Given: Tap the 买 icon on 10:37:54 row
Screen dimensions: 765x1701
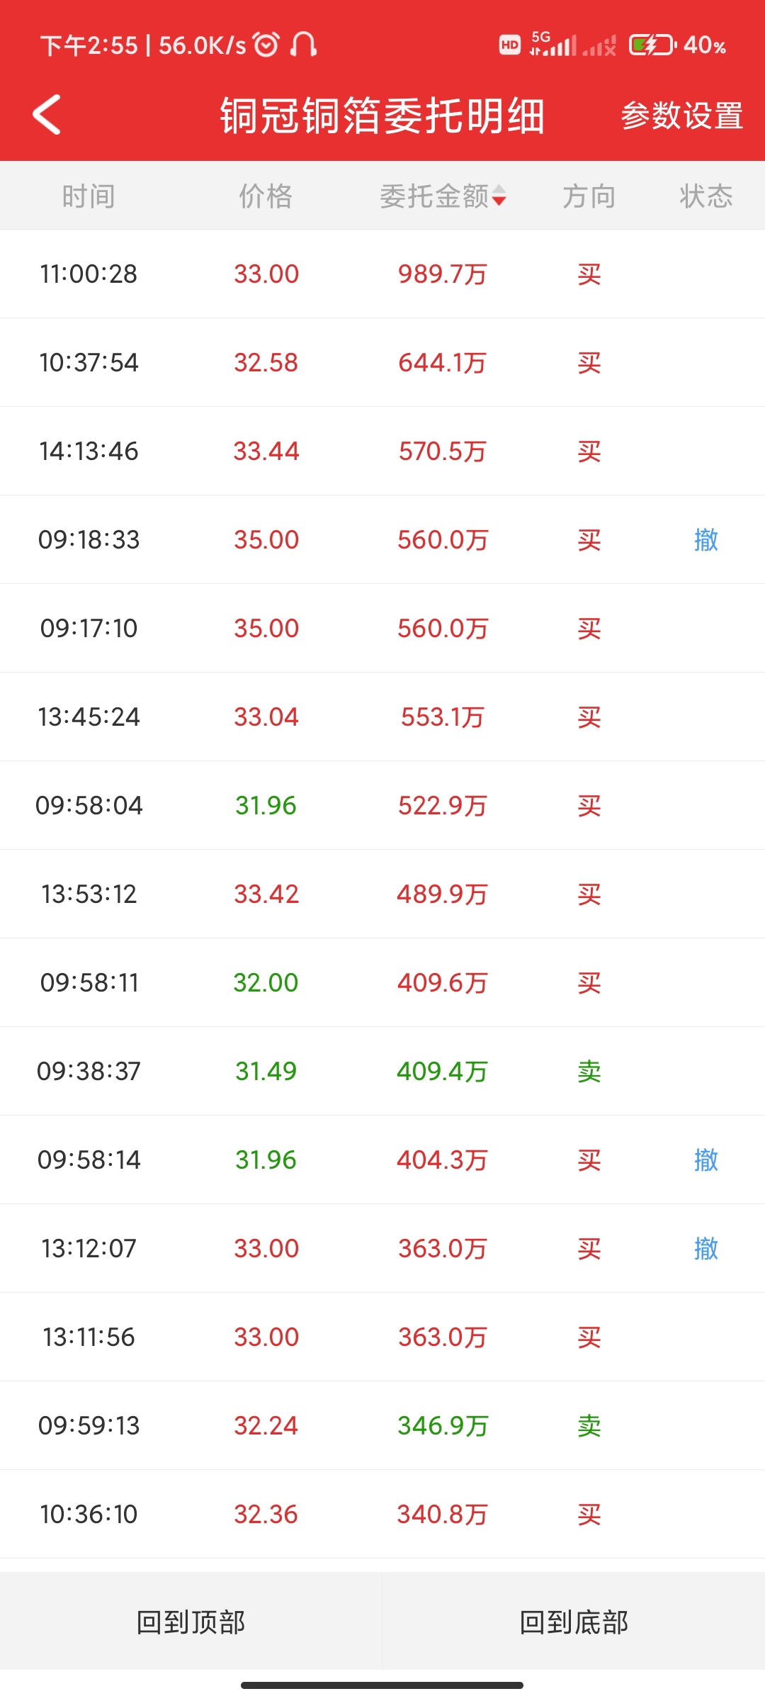Looking at the screenshot, I should coord(589,363).
